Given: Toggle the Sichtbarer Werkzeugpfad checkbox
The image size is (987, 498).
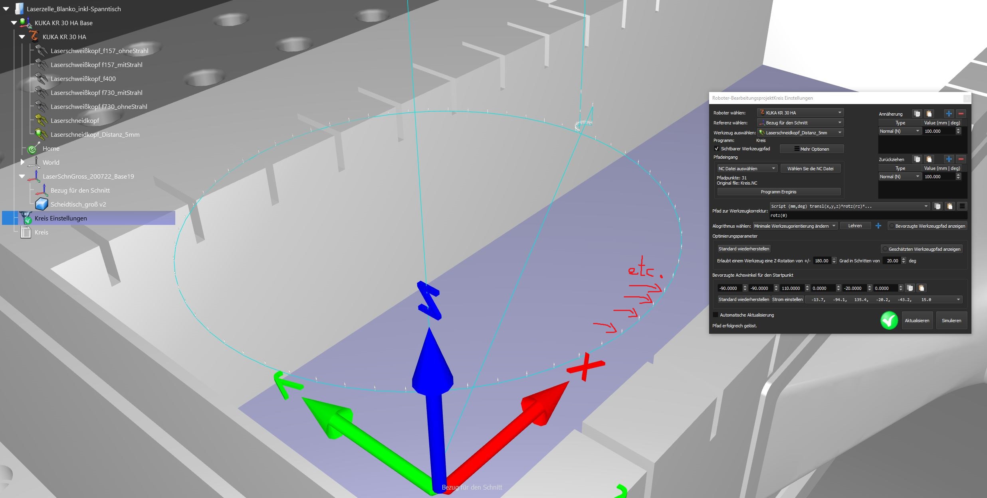Looking at the screenshot, I should pyautogui.click(x=717, y=149).
